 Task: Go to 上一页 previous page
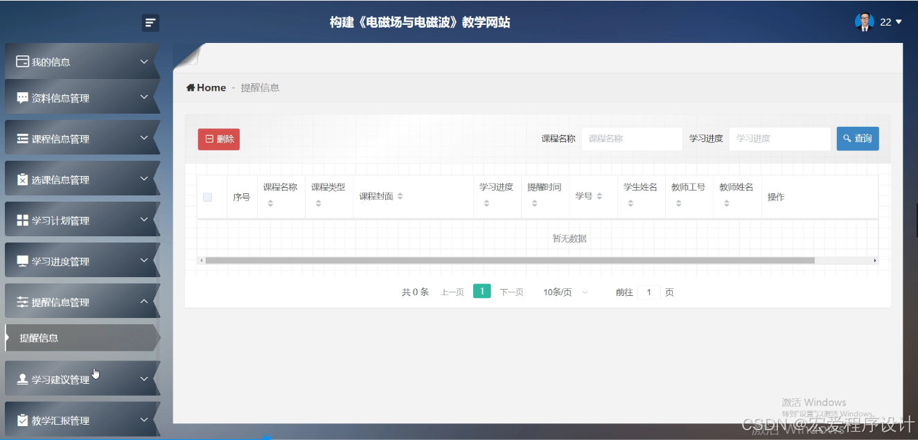coord(452,292)
